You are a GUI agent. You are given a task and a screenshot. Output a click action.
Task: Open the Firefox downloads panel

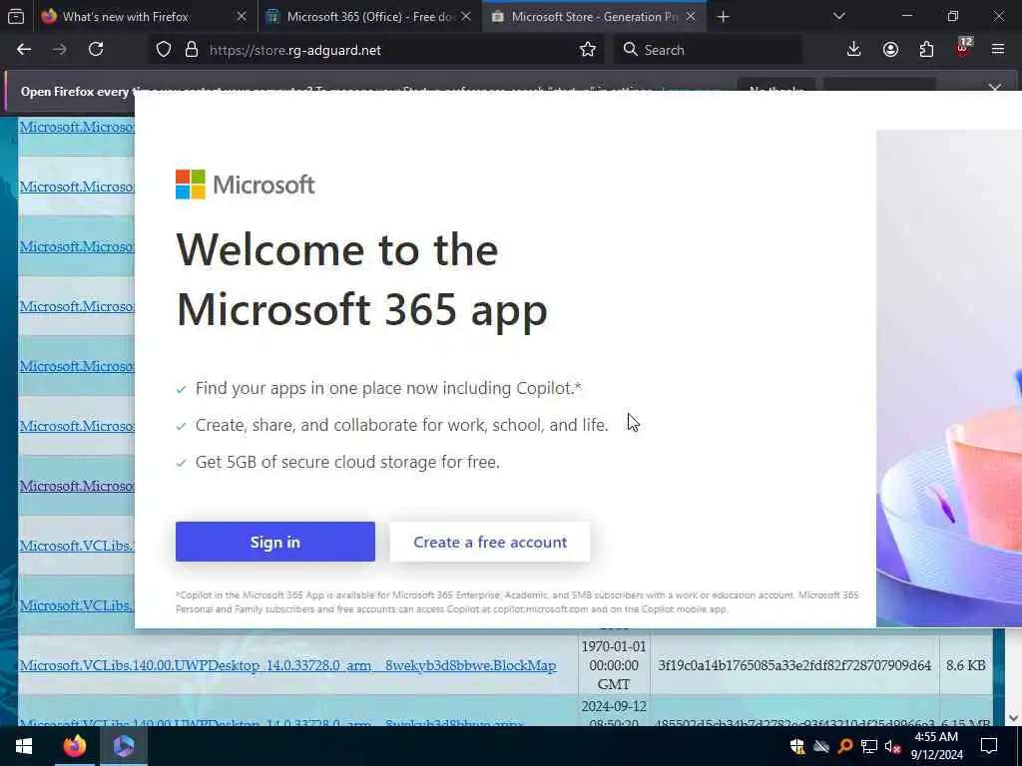[854, 50]
